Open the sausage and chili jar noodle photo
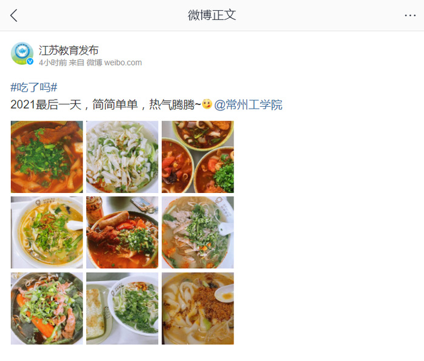 pyautogui.click(x=122, y=232)
